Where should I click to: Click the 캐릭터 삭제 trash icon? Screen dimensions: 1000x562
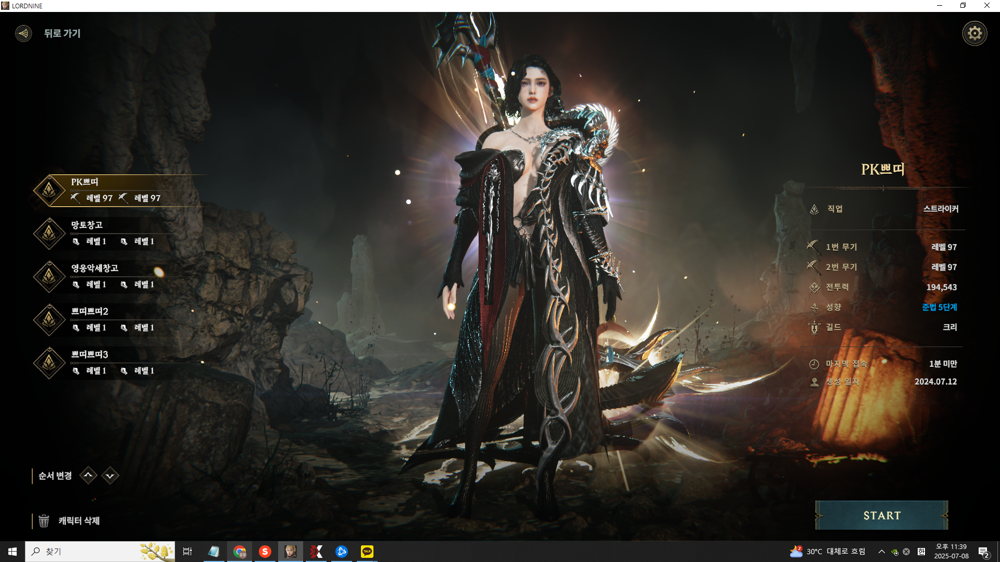click(44, 521)
